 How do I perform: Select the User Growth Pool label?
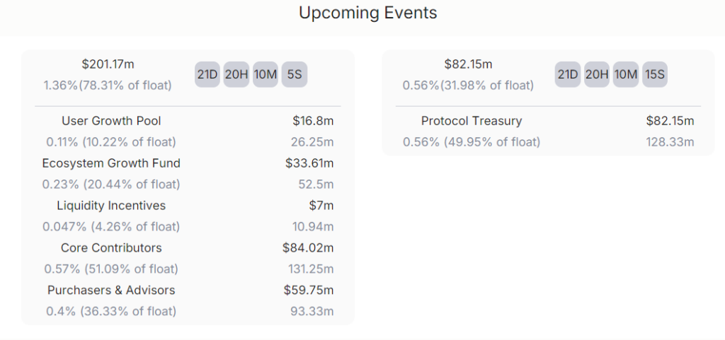click(111, 121)
